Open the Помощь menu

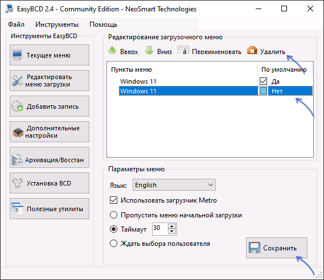coord(103,24)
